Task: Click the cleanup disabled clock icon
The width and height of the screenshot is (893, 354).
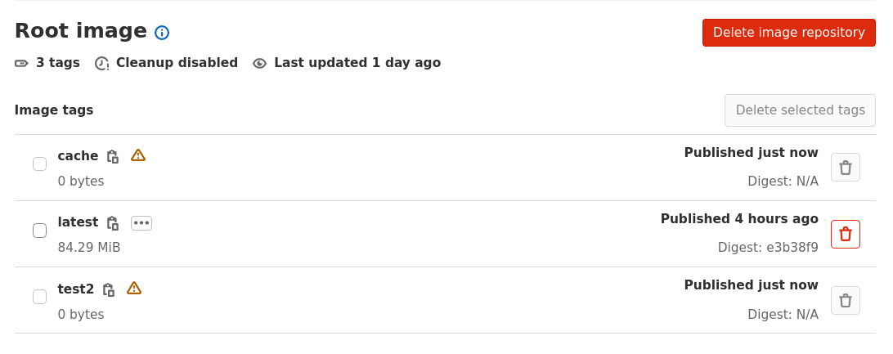Action: click(x=102, y=63)
